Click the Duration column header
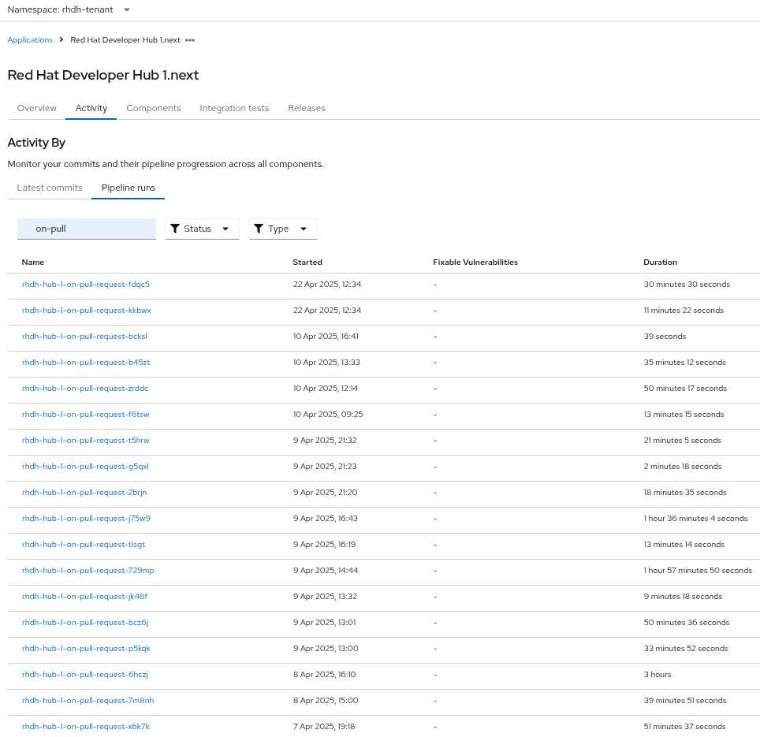The image size is (760, 737). point(660,262)
